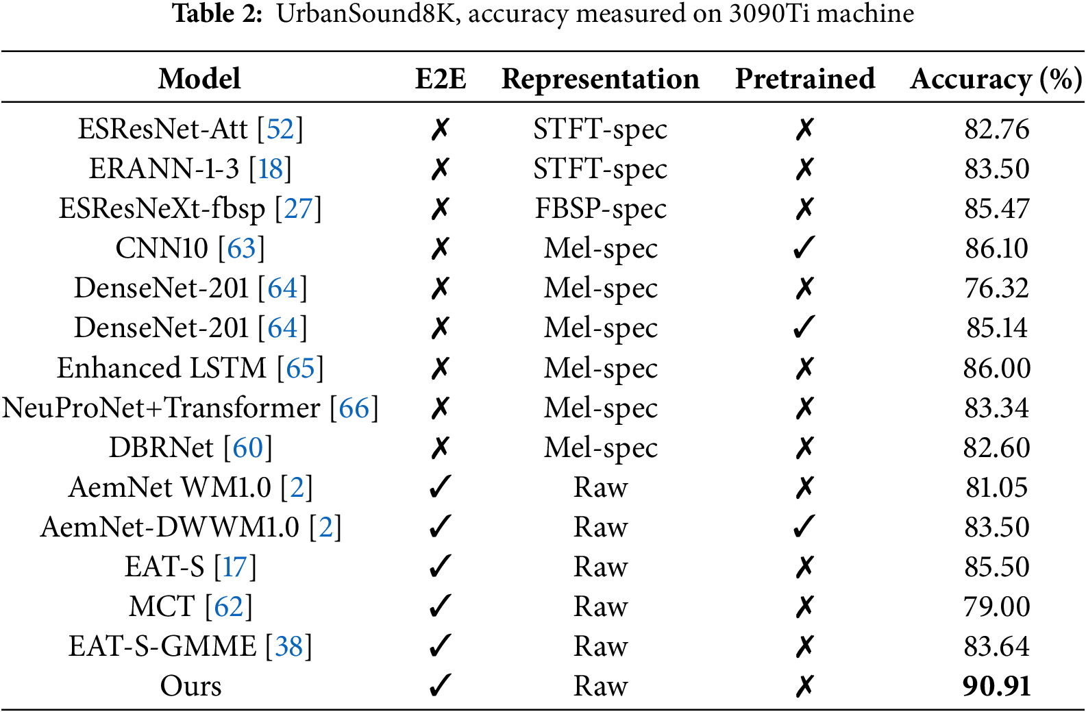
Task: Open citation 62 next to MCT
Action: pos(229,606)
